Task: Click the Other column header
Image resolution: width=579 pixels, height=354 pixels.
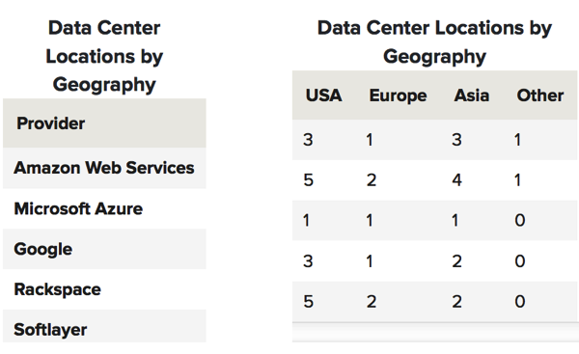Action: coord(540,95)
